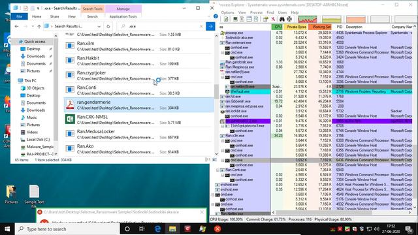Open the Application Tools tab
This screenshot has width=418, height=235.
pyautogui.click(x=123, y=16)
